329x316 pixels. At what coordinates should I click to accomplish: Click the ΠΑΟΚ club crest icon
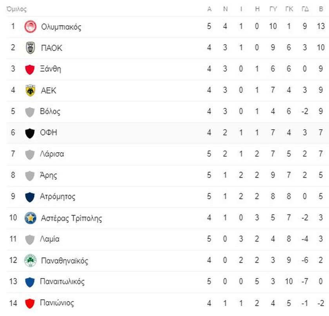[x=30, y=48]
